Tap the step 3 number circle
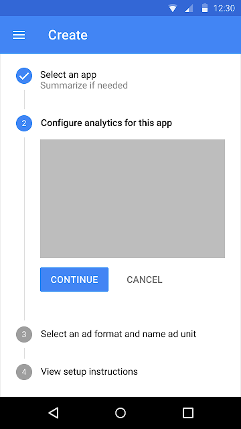The height and width of the screenshot is (429, 241). (x=24, y=334)
